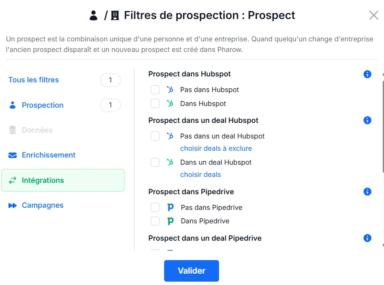Click the info icon next to "Prospect dans Pipedrive"
Image resolution: width=384 pixels, height=285 pixels.
(x=367, y=191)
